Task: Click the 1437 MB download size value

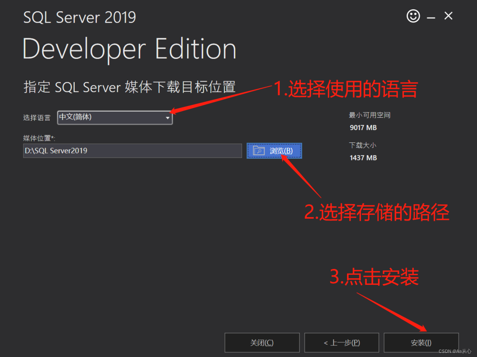Action: point(363,158)
